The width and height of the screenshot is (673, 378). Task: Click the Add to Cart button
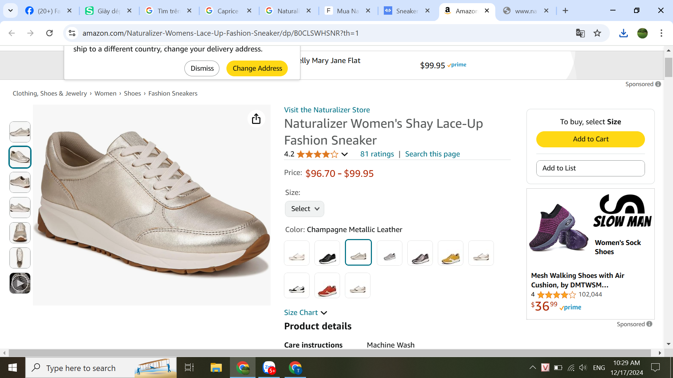click(590, 139)
